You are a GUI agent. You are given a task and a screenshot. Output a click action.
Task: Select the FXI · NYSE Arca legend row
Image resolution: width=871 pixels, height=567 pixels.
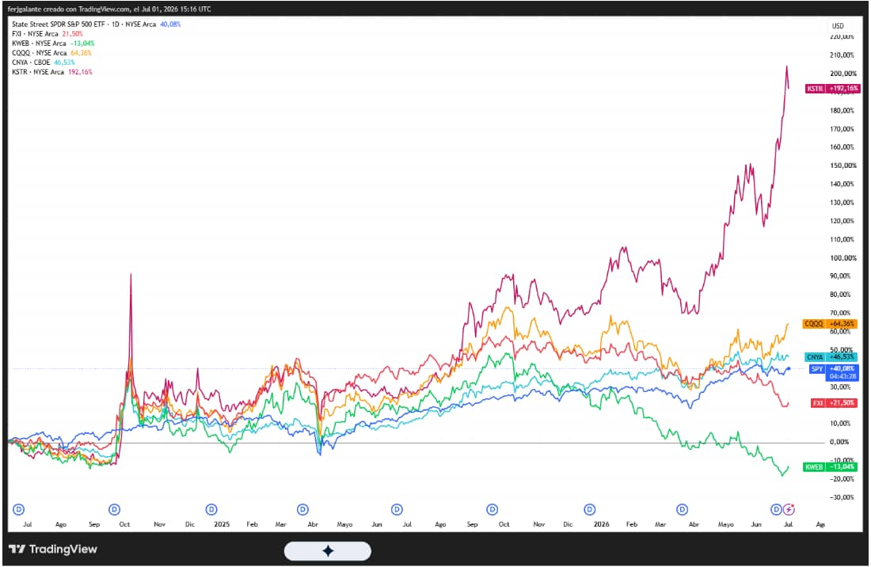(48, 34)
